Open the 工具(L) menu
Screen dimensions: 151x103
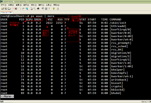coord(49,5)
